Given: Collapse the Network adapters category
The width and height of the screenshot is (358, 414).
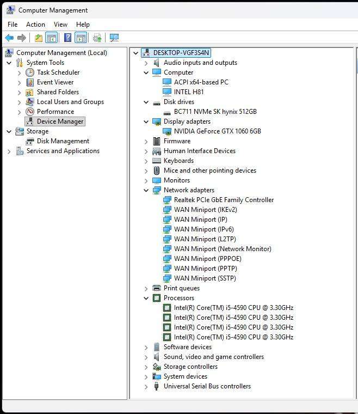Looking at the screenshot, I should pyautogui.click(x=146, y=190).
